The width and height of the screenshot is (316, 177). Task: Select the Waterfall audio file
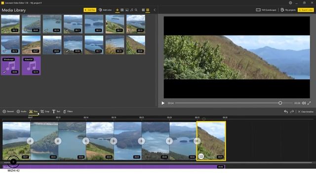point(31,65)
